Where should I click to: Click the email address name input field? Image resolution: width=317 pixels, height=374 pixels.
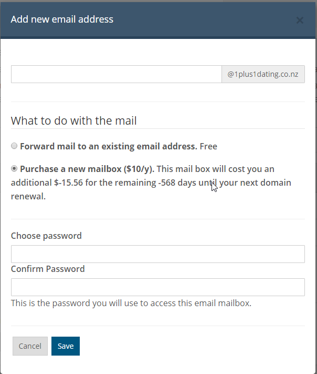(x=116, y=74)
